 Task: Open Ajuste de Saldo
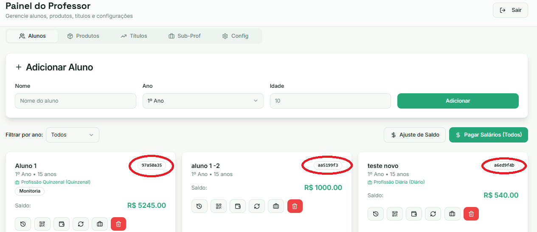pos(414,135)
